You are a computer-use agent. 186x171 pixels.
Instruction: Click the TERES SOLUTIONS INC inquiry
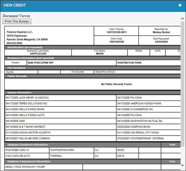26,103
